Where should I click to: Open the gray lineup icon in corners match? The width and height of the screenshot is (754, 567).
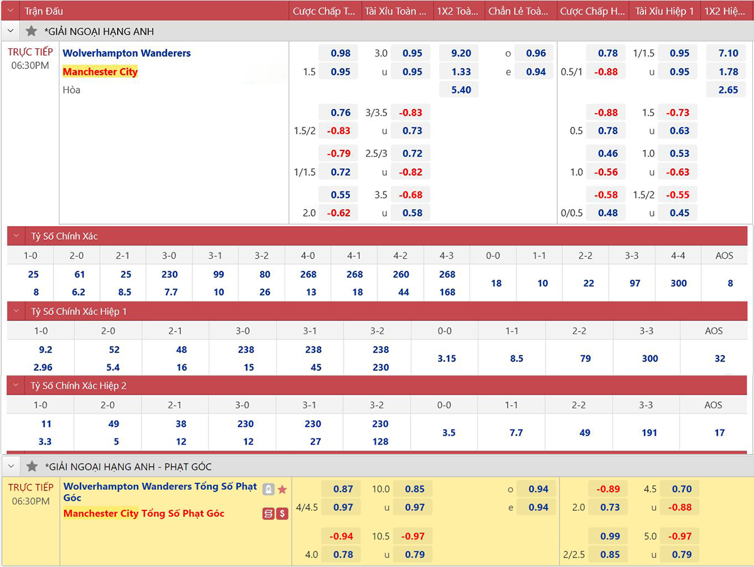268,489
